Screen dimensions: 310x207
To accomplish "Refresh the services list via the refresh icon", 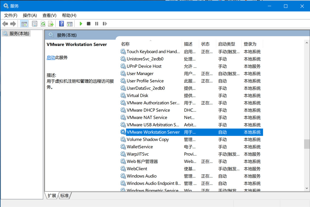I will (x=42, y=23).
